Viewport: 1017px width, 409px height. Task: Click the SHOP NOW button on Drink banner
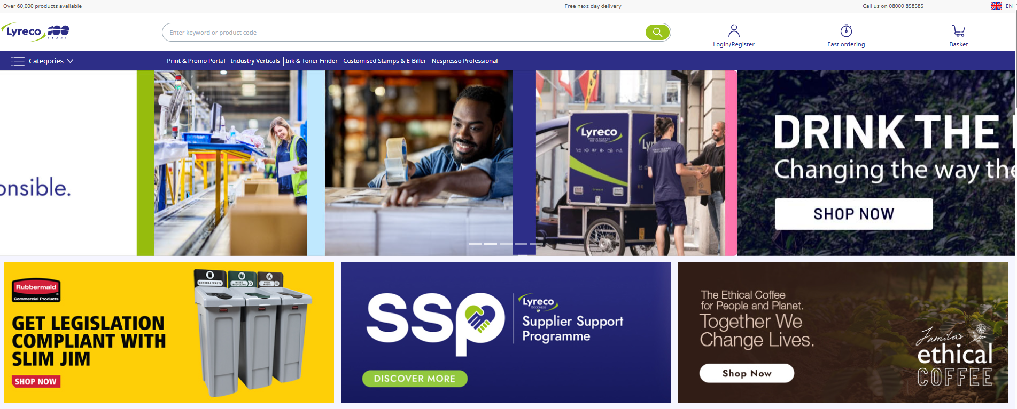coord(854,214)
